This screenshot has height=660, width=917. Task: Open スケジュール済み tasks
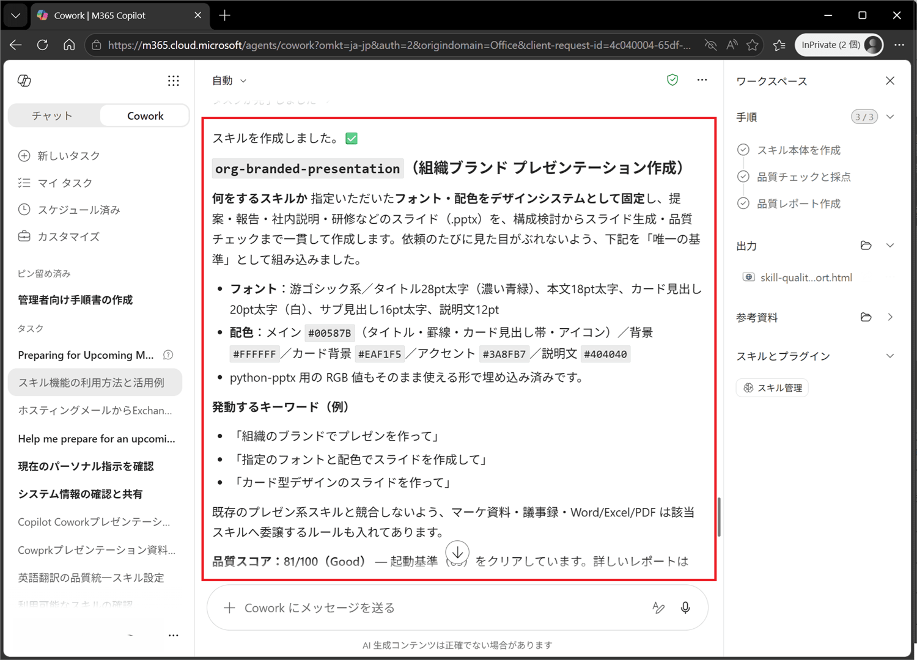click(69, 210)
